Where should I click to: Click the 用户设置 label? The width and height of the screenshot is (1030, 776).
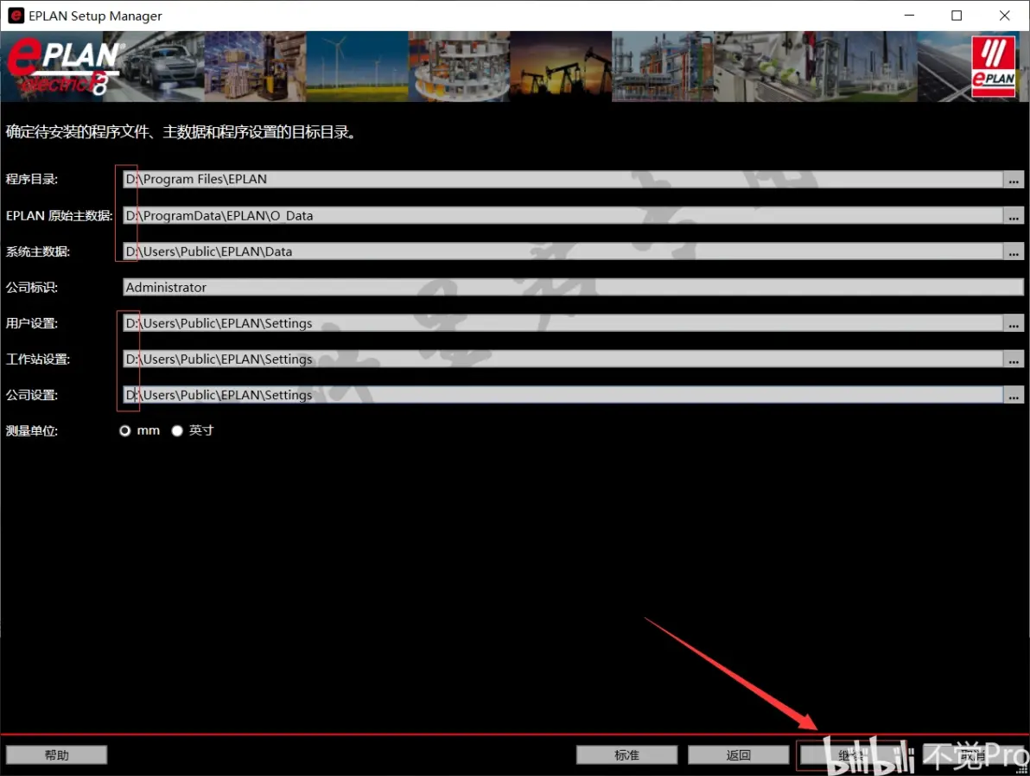point(31,323)
